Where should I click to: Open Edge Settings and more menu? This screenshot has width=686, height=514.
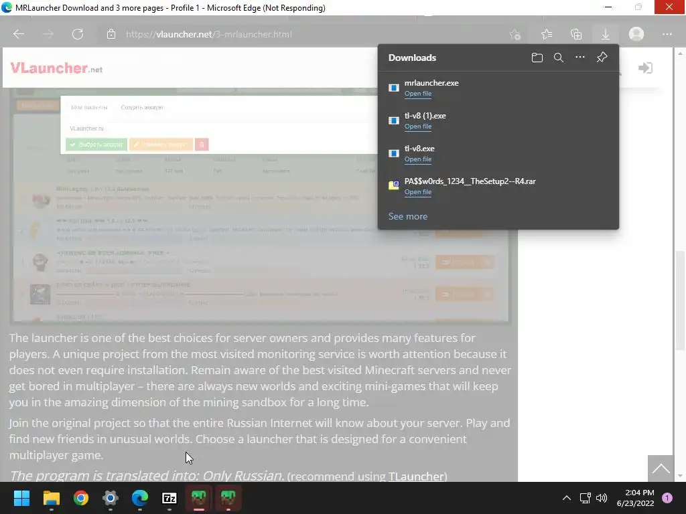pyautogui.click(x=667, y=34)
